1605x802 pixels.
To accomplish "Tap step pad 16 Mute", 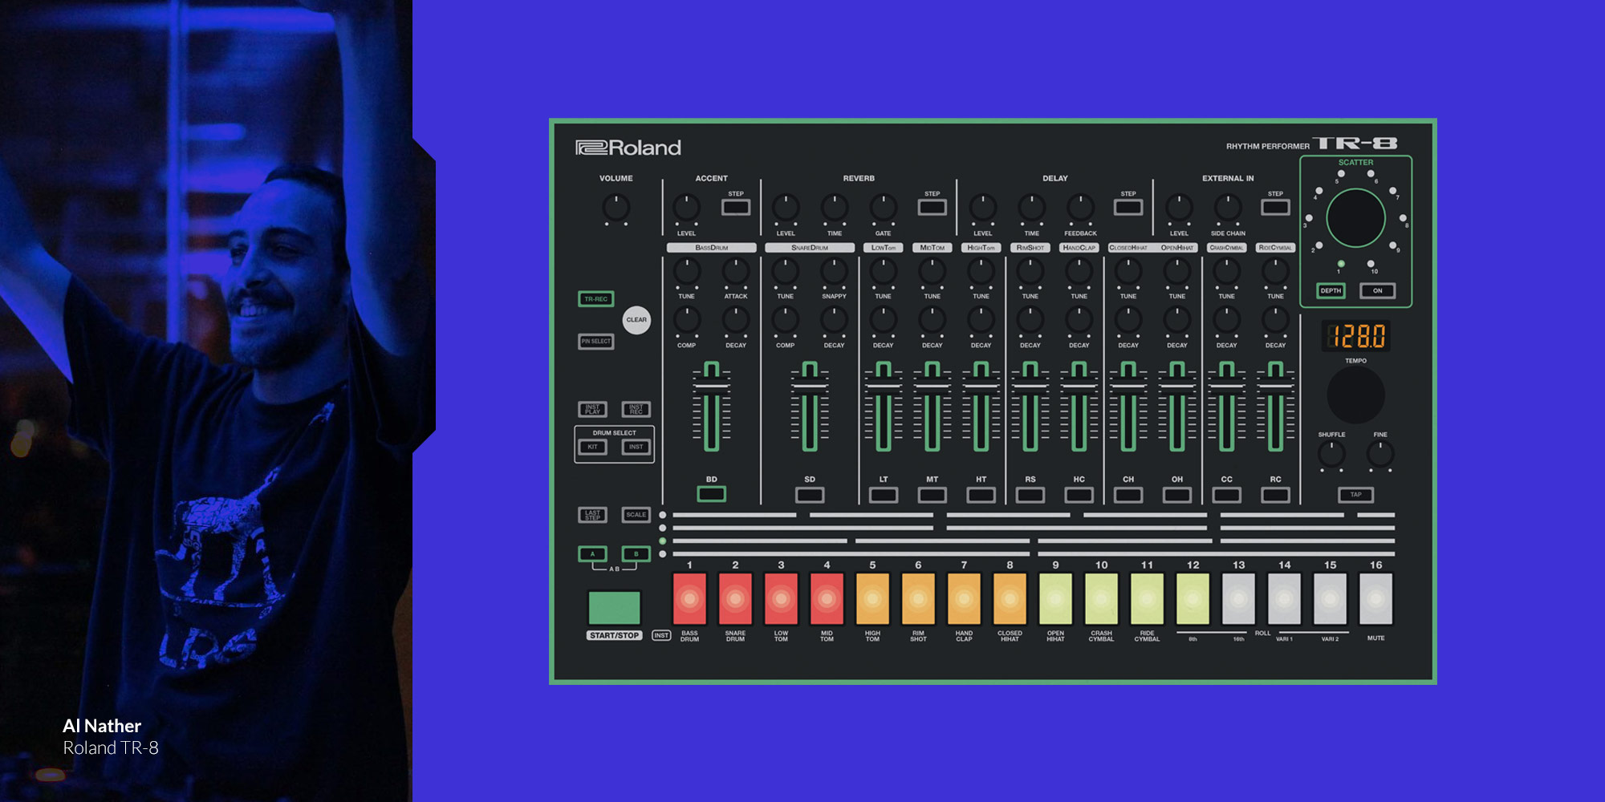I will point(1375,598).
